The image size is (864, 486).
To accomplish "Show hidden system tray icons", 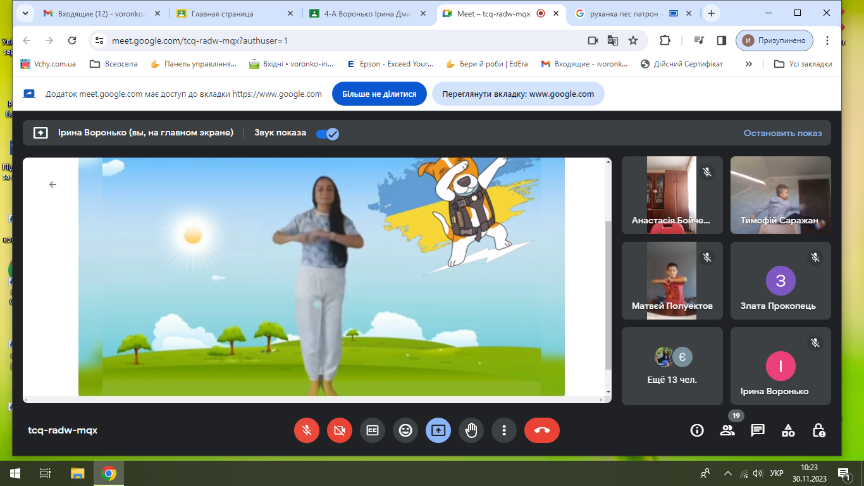I will click(727, 473).
